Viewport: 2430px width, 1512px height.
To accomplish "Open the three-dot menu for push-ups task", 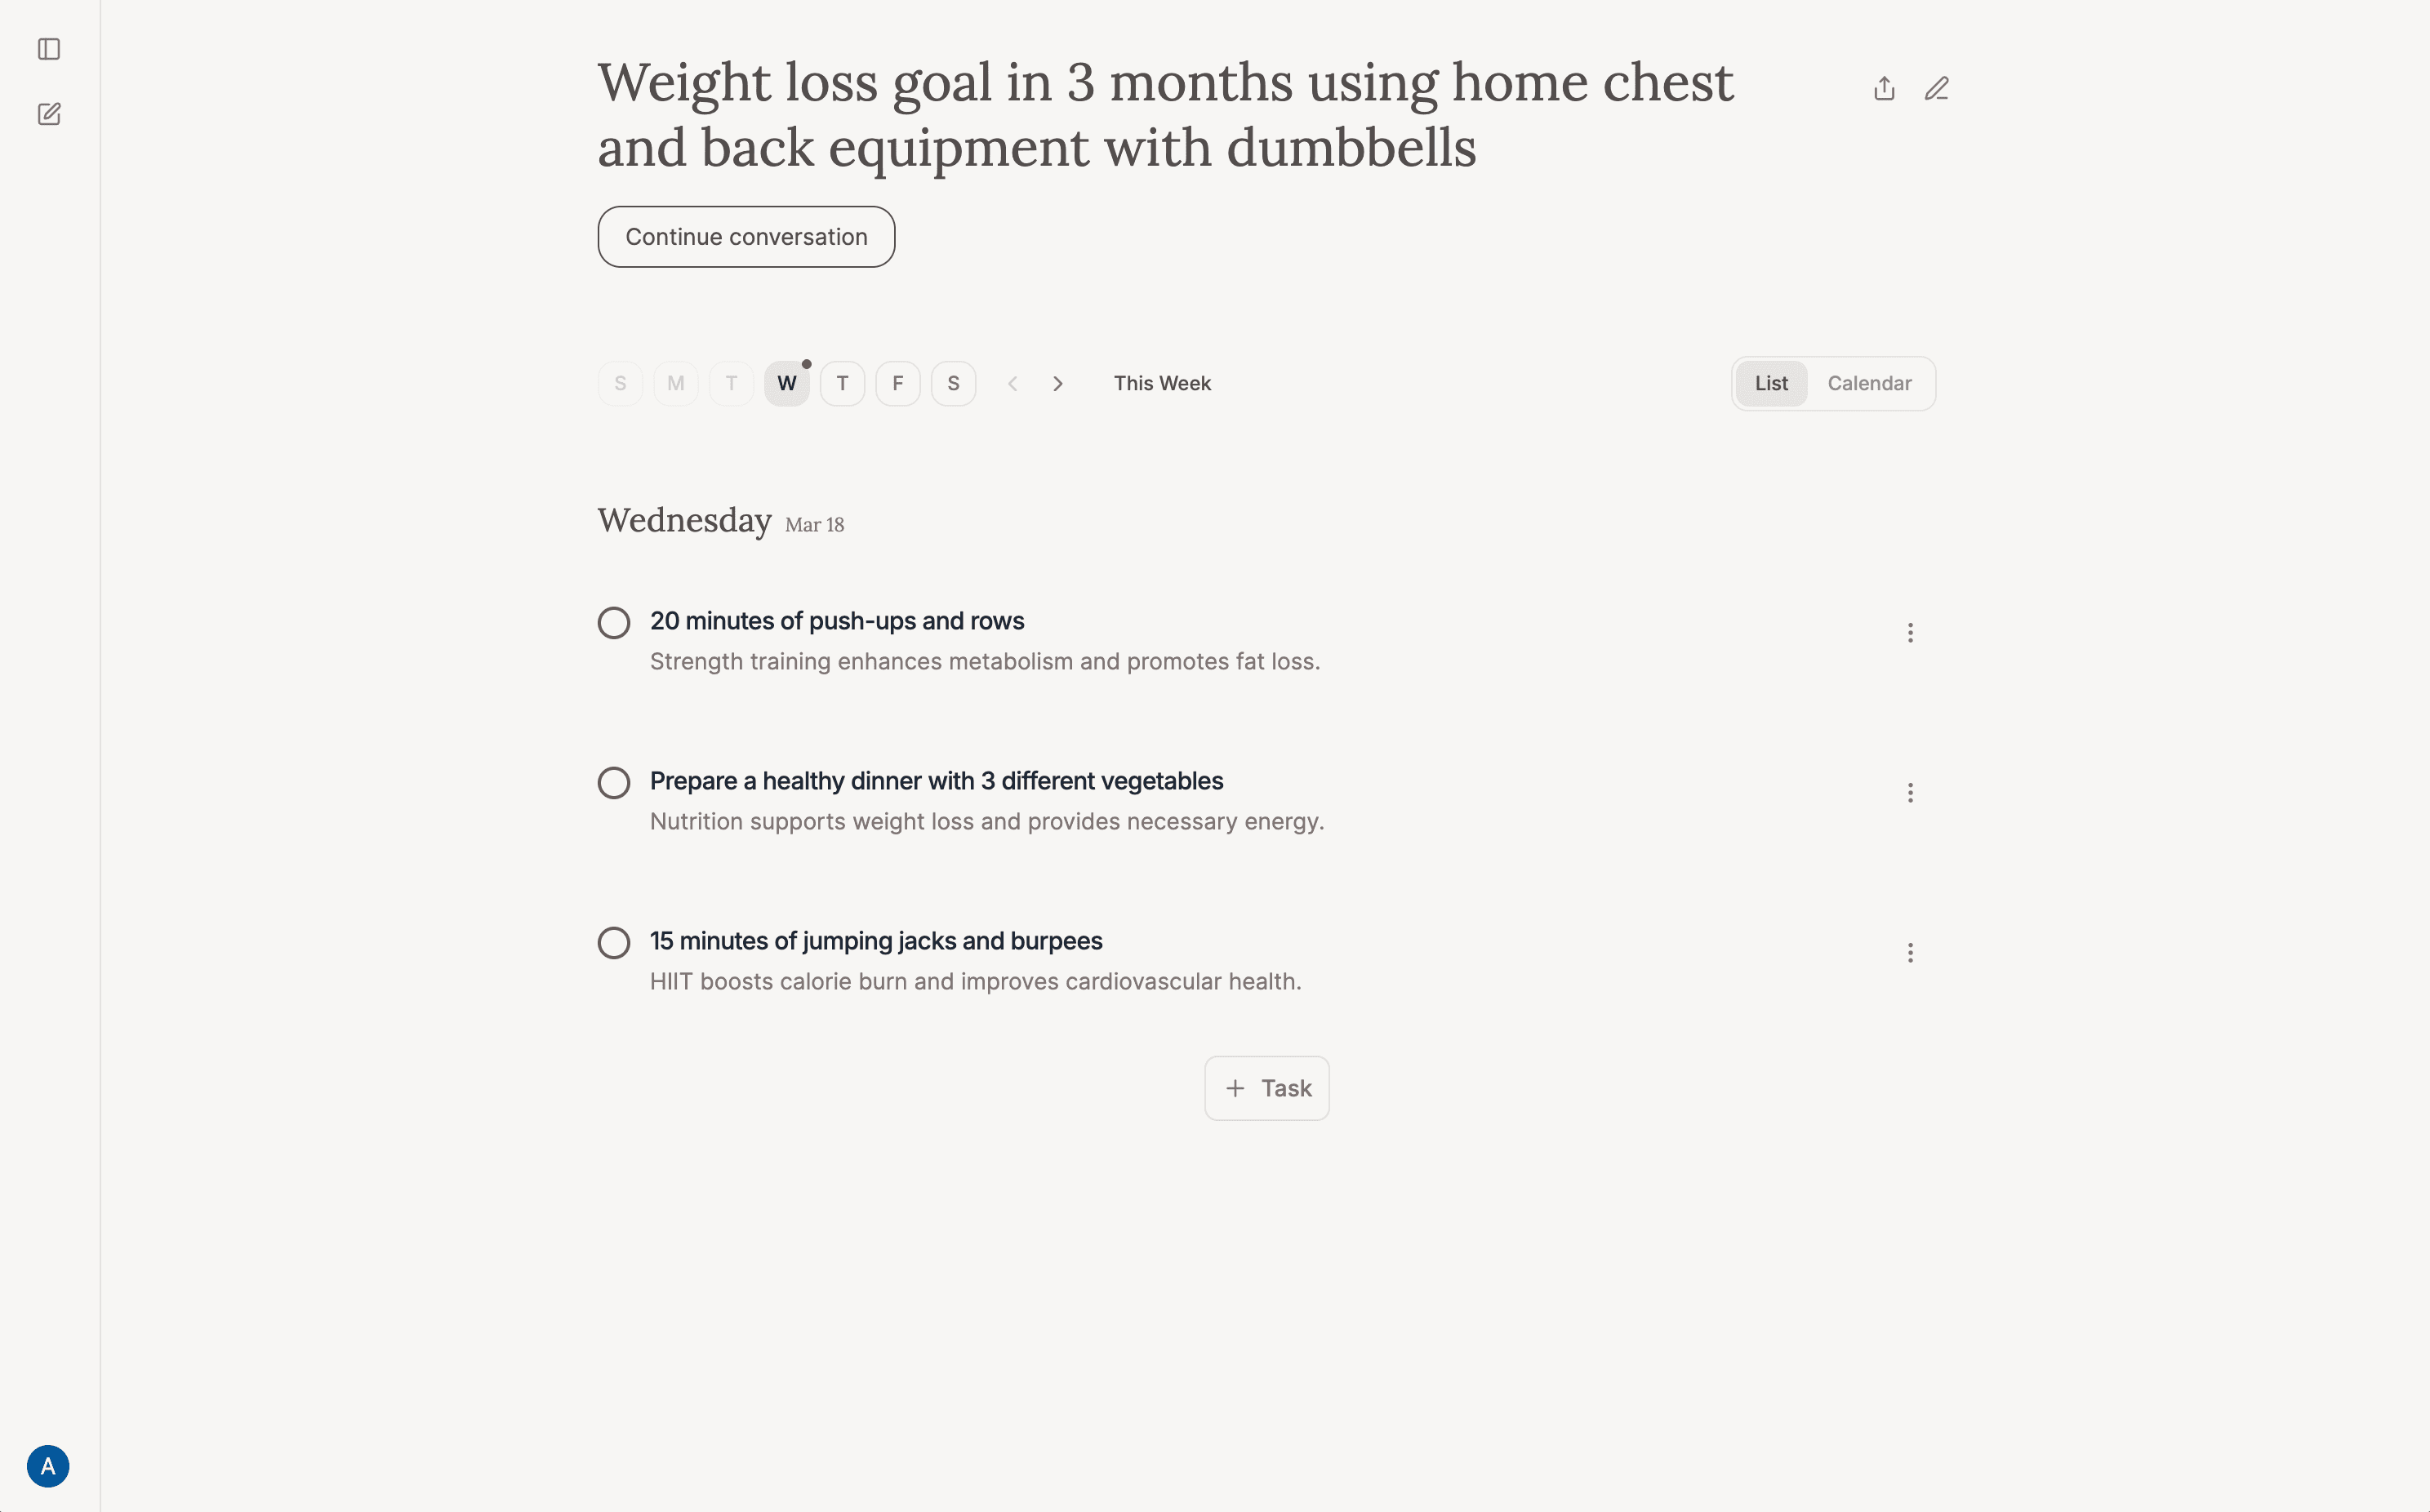I will coord(1911,632).
